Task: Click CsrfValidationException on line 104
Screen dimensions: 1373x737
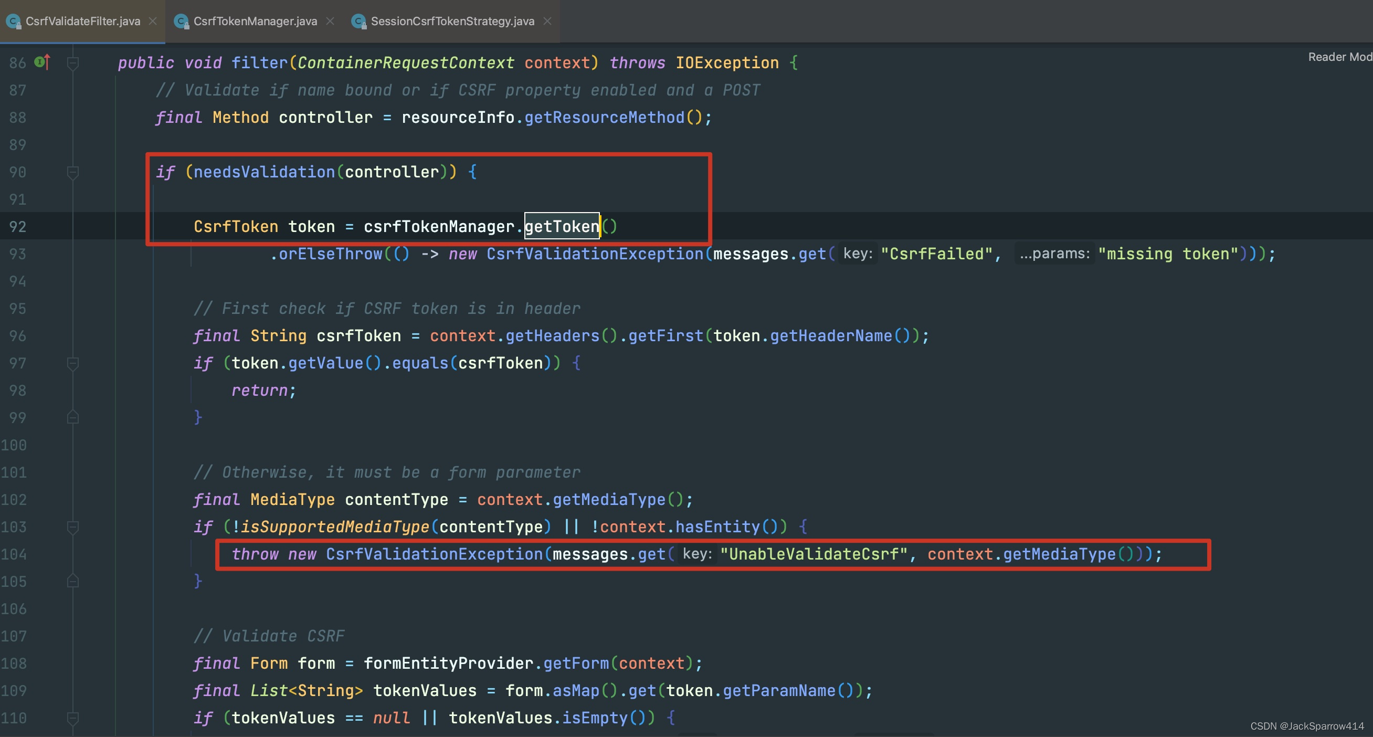Action: click(x=434, y=554)
